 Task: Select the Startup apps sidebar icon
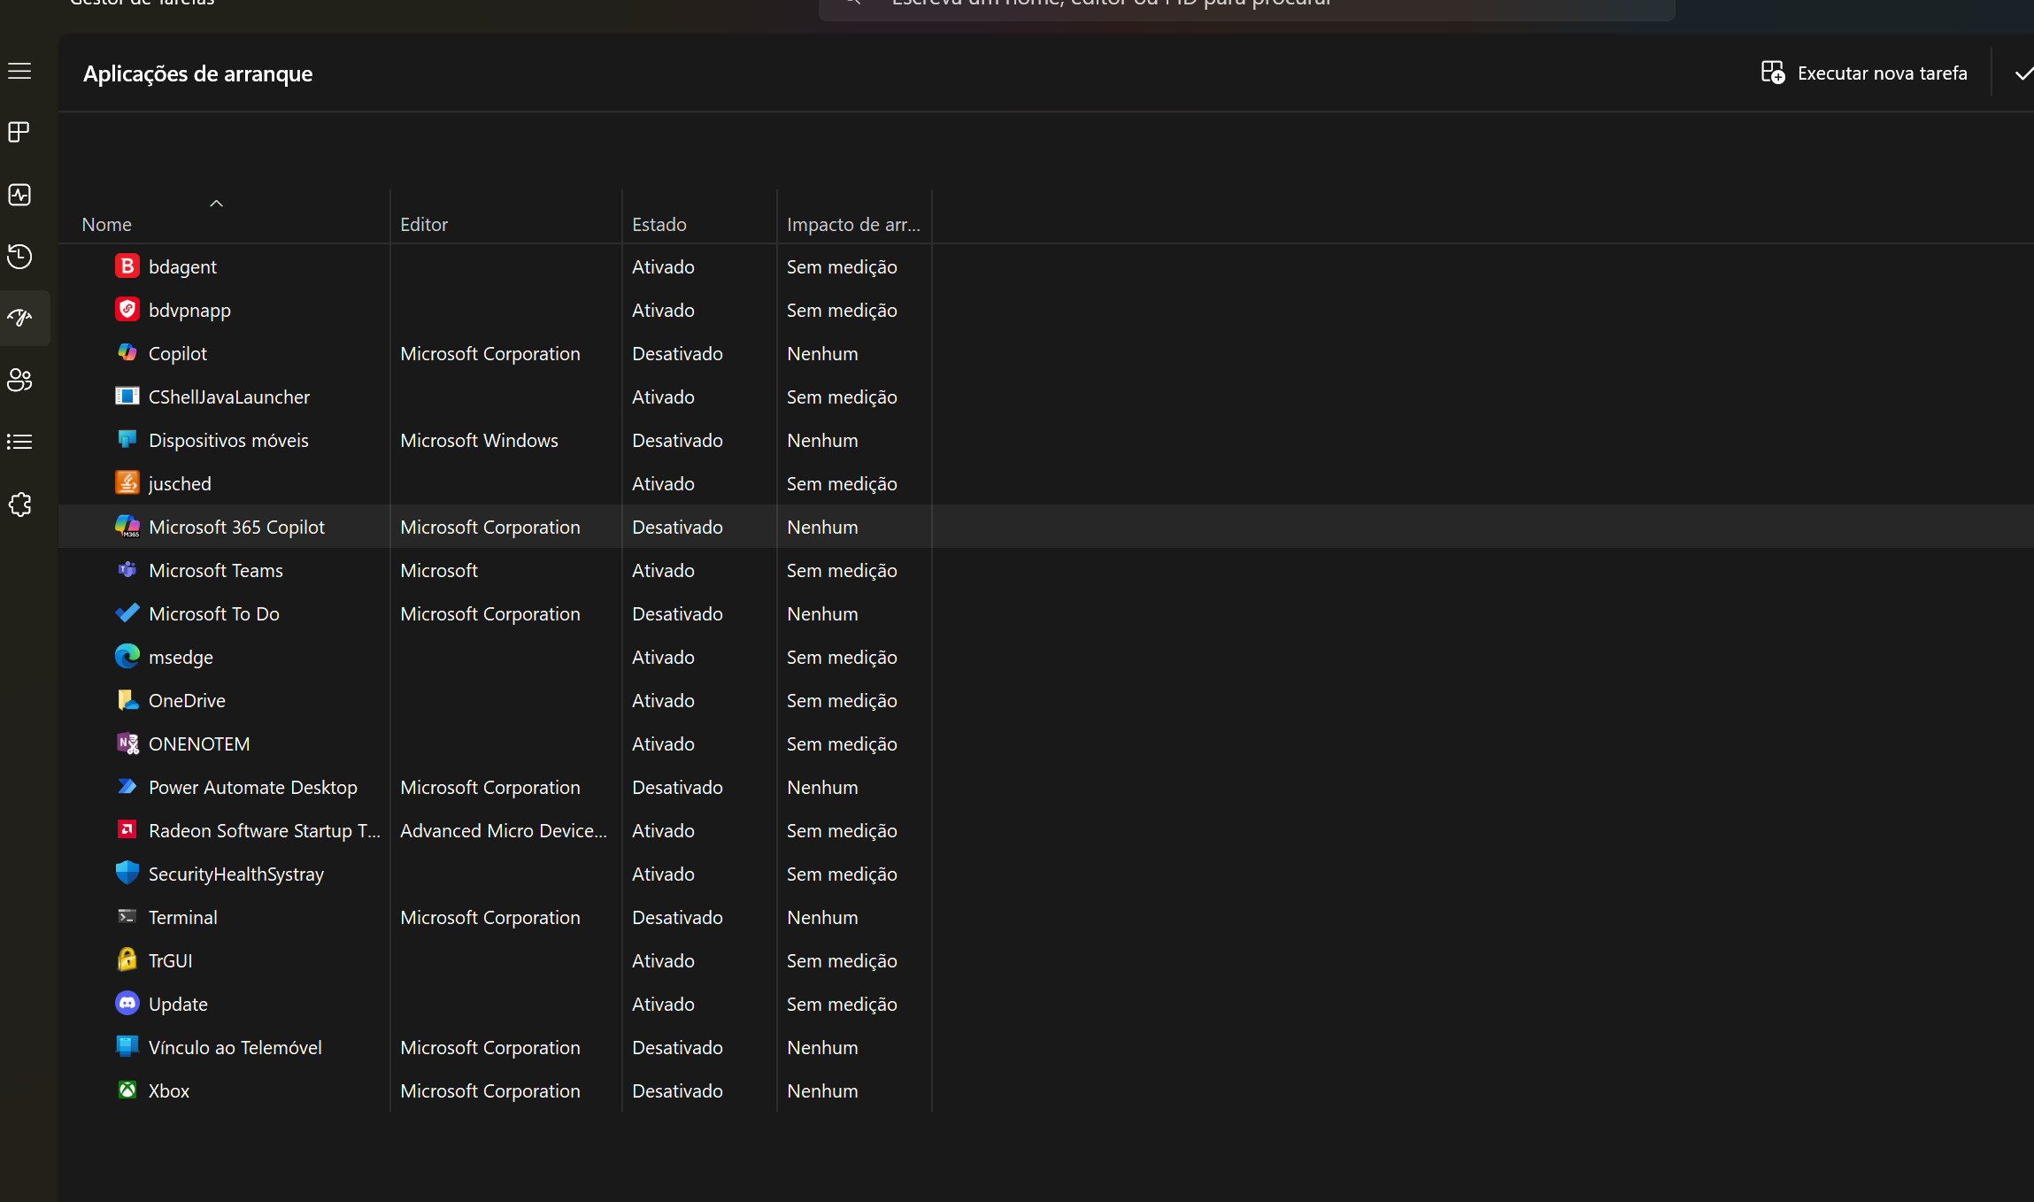click(x=19, y=318)
